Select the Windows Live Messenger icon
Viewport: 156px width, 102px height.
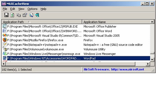5,54
